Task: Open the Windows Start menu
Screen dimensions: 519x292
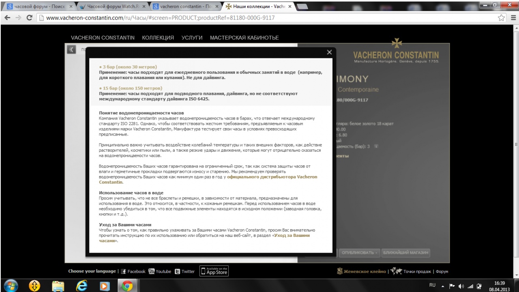Action: point(11,286)
